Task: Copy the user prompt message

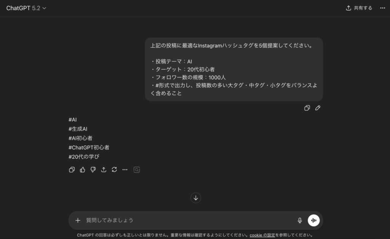Action: pyautogui.click(x=307, y=108)
